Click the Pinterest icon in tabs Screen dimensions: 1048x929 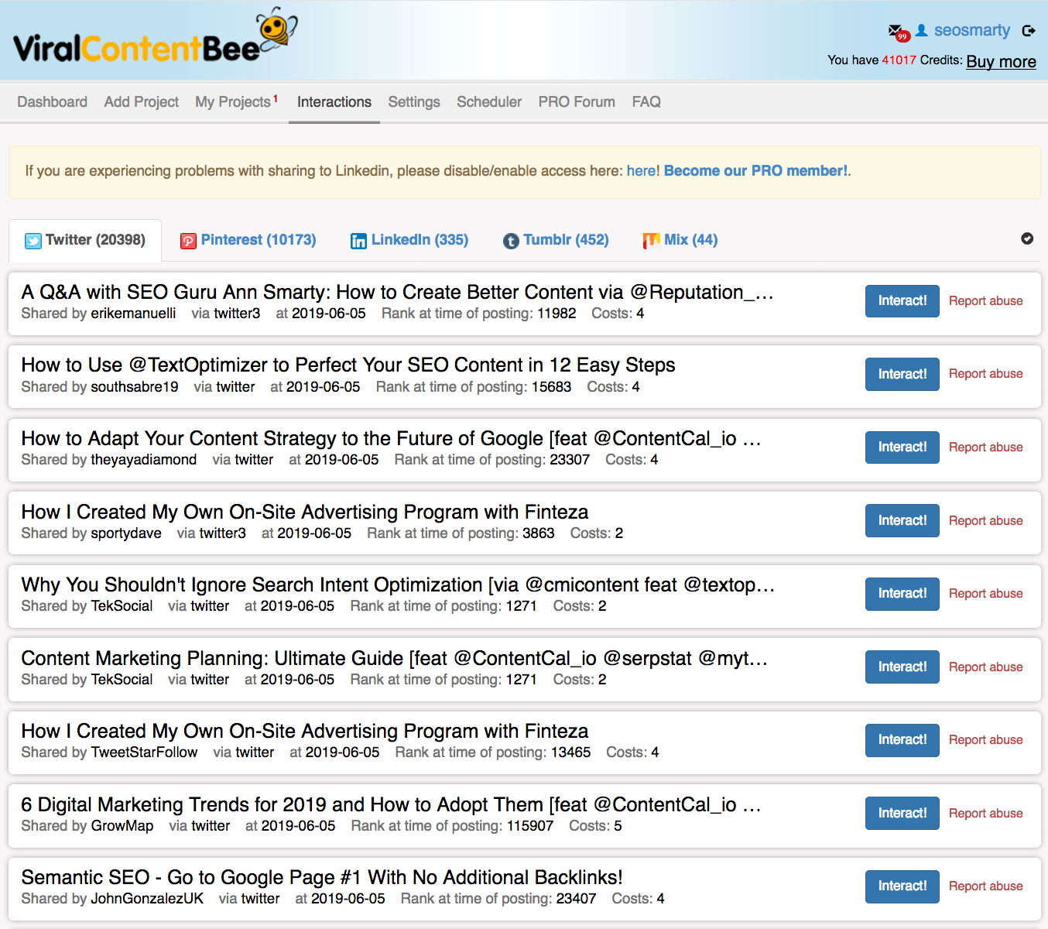(188, 241)
